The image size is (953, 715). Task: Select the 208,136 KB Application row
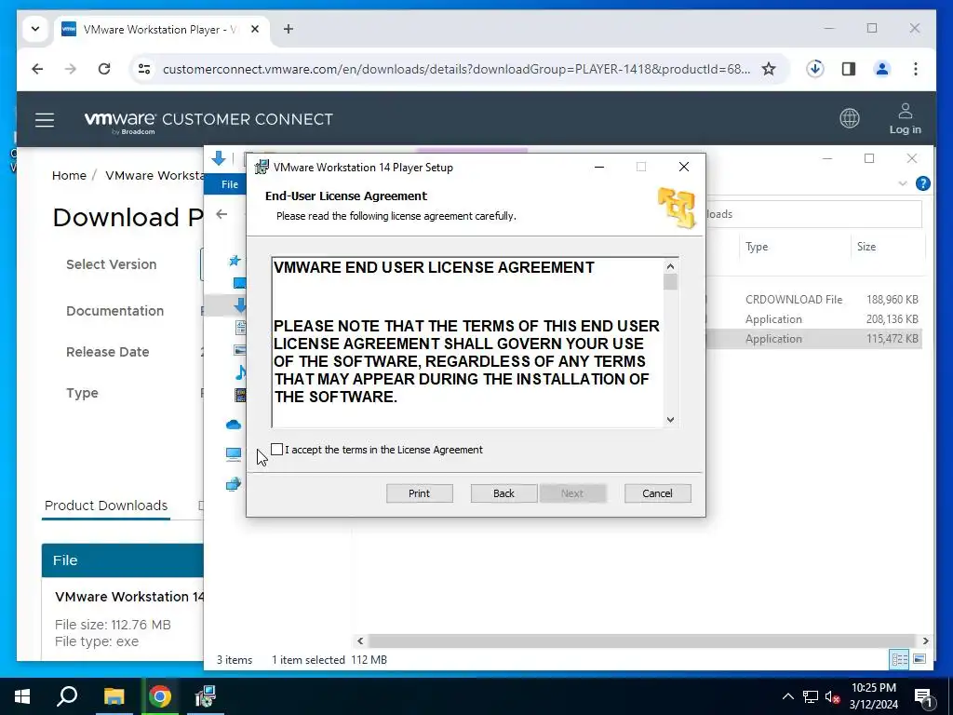coord(814,319)
